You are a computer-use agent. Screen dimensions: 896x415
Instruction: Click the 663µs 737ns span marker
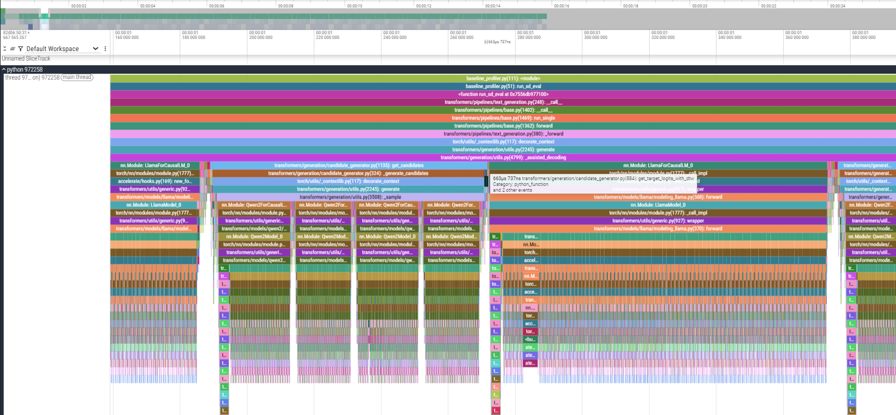point(498,42)
